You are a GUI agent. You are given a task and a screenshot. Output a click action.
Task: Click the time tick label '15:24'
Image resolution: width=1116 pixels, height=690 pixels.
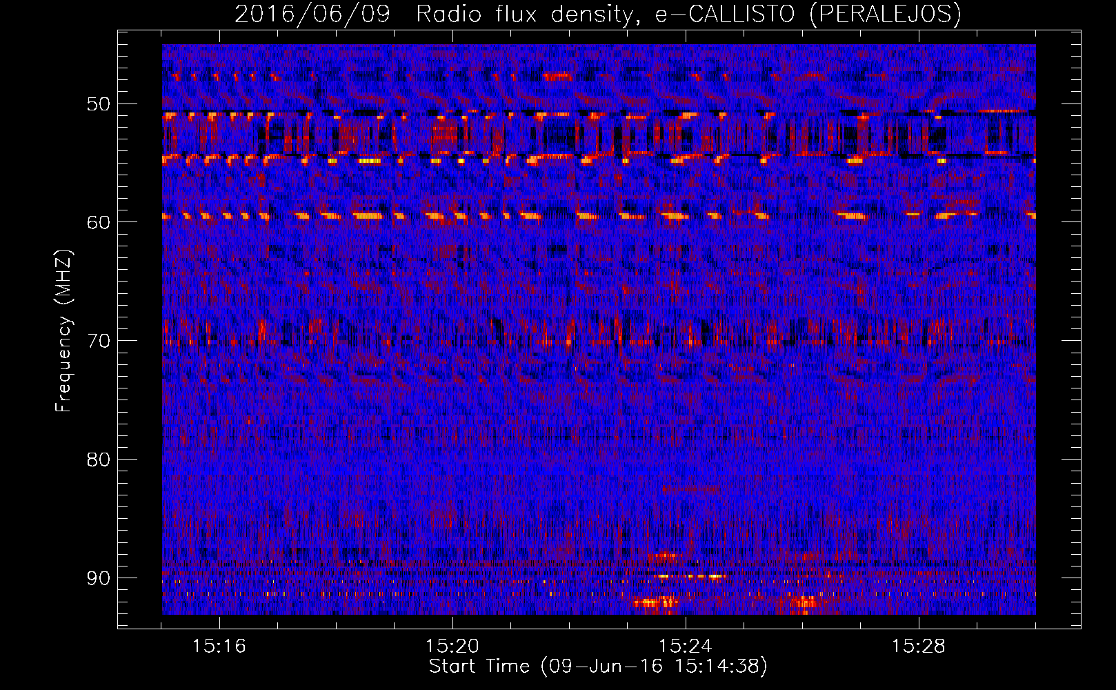coord(686,647)
